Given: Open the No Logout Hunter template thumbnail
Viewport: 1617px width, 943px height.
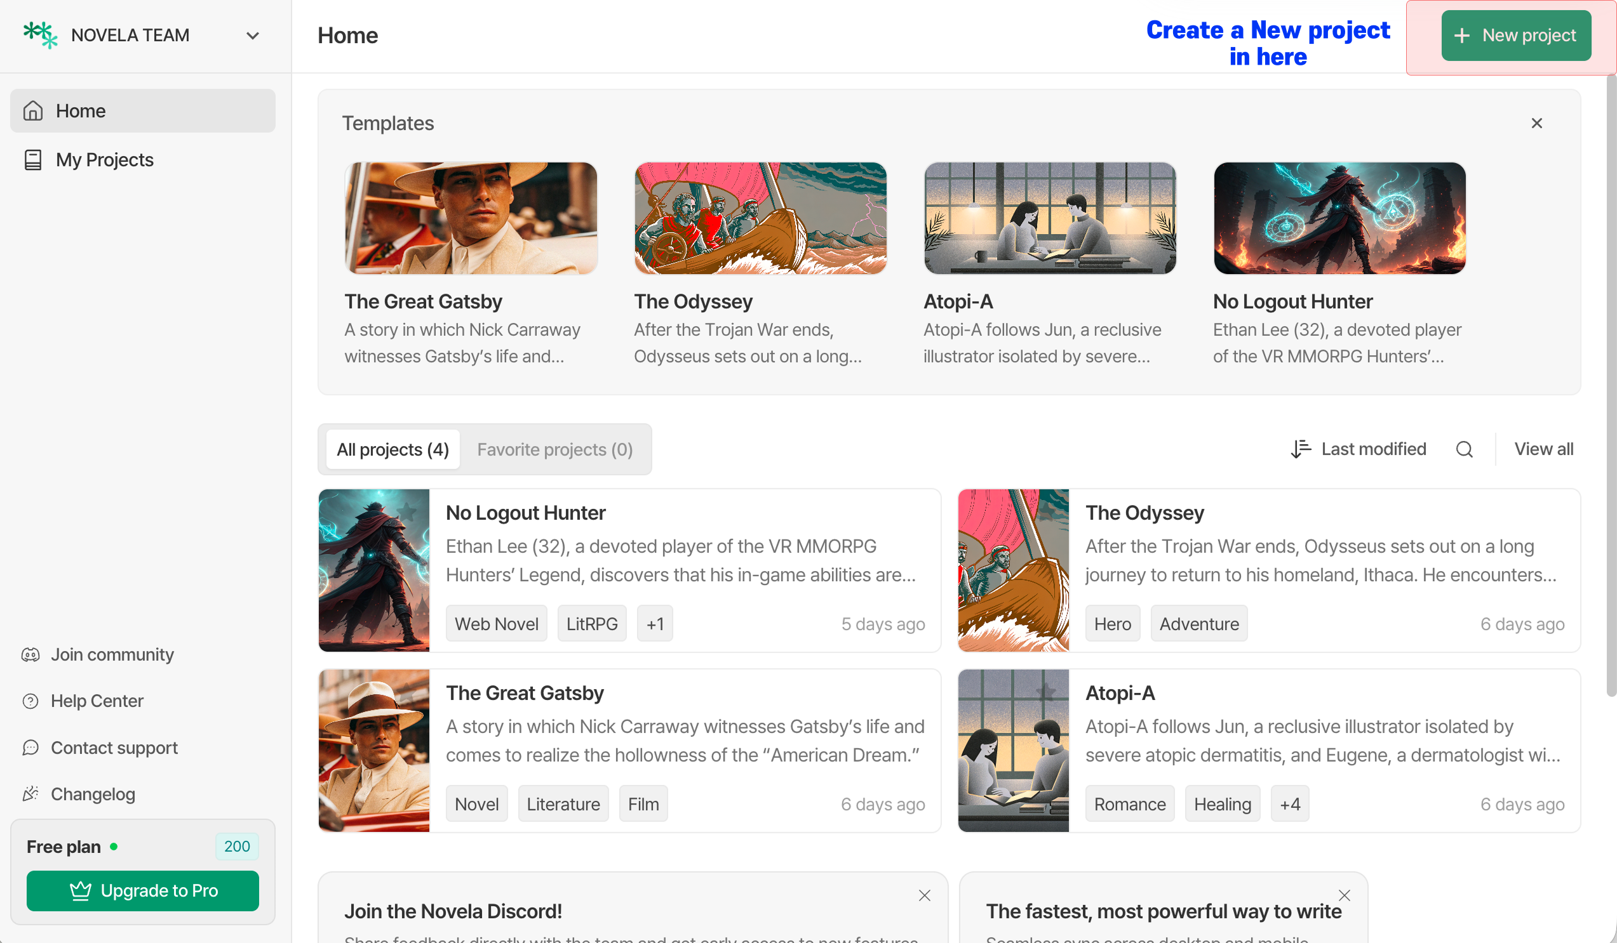Looking at the screenshot, I should point(1339,218).
